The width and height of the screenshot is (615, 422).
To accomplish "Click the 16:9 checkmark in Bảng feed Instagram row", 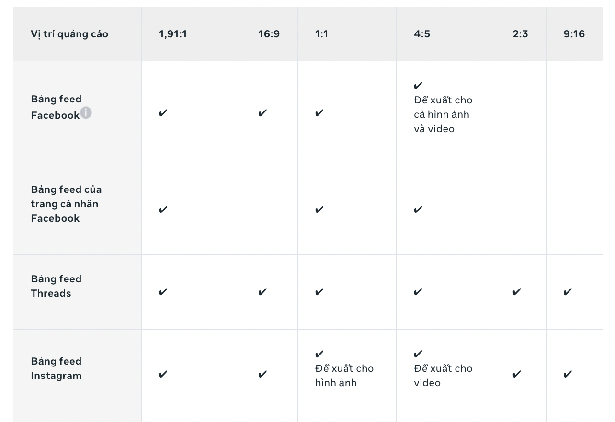I will coord(262,374).
